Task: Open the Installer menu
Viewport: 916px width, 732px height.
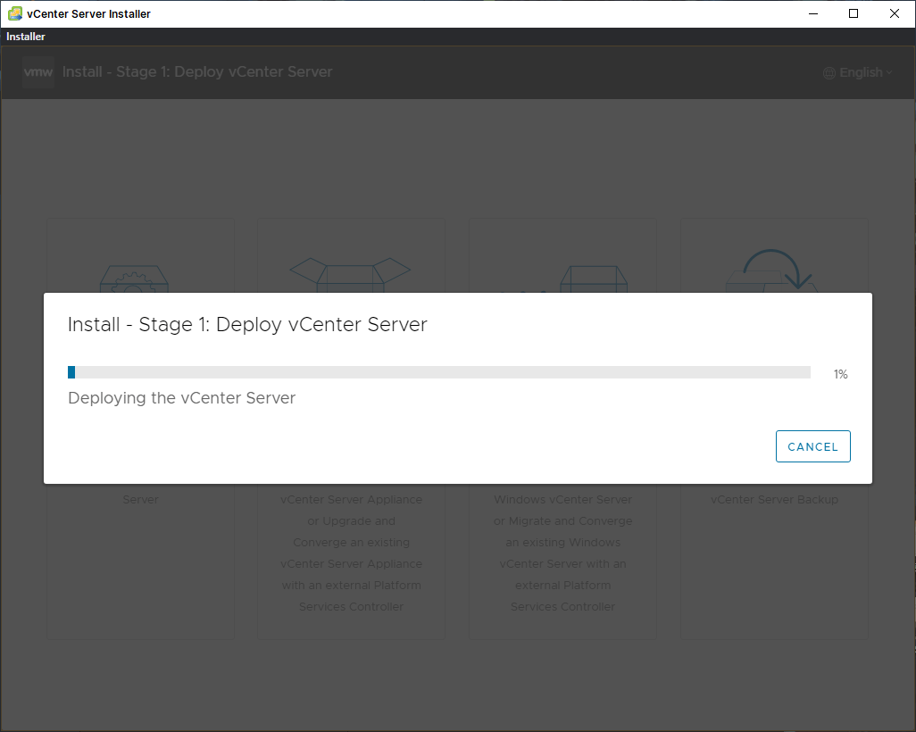Action: (26, 37)
